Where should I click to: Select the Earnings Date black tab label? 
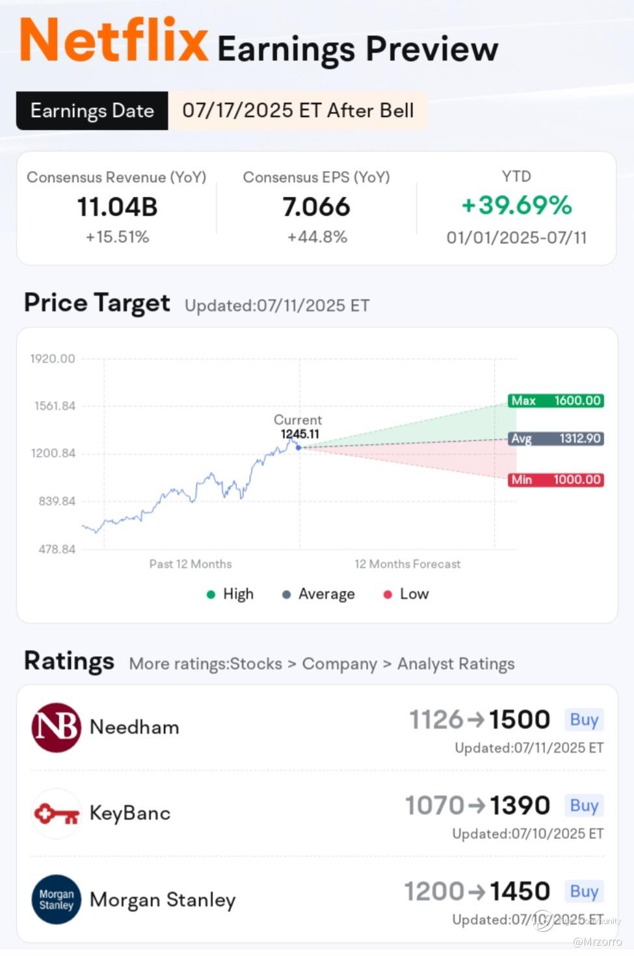pyautogui.click(x=92, y=111)
